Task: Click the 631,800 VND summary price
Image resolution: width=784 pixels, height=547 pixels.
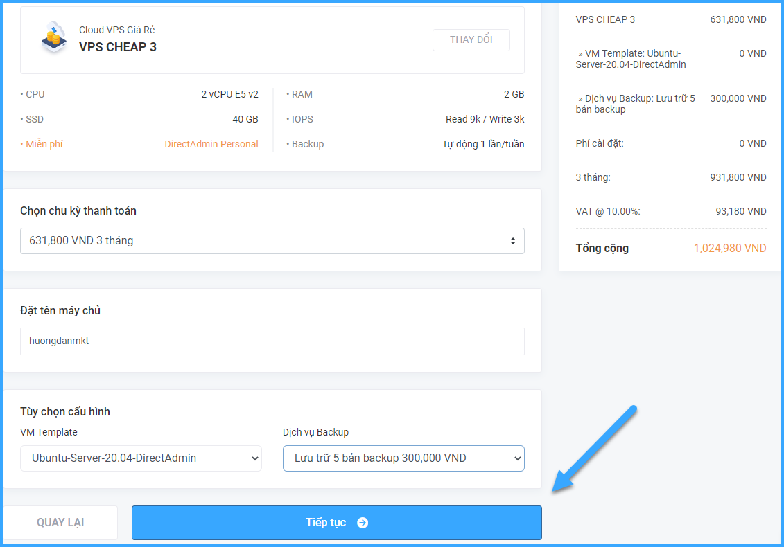Action: point(738,19)
